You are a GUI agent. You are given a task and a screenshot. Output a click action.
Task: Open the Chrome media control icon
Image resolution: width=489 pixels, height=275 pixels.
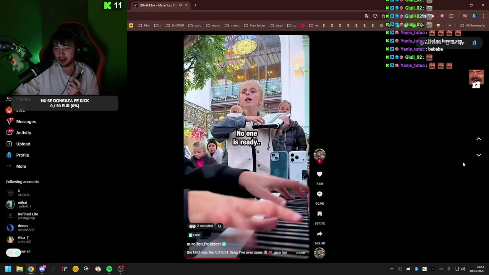(x=465, y=16)
